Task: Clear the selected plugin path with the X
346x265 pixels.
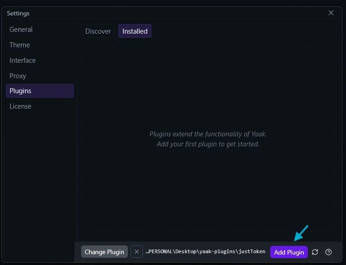Action: pos(136,252)
